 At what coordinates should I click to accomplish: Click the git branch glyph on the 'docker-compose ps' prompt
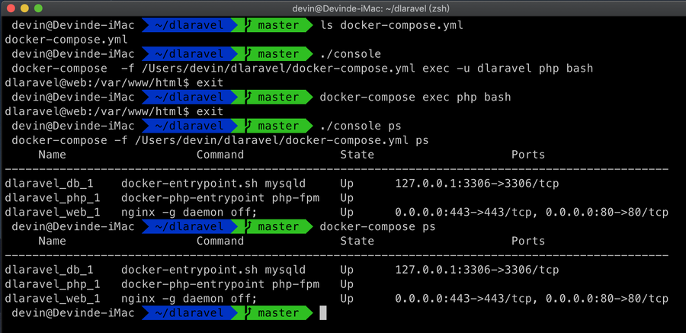249,226
